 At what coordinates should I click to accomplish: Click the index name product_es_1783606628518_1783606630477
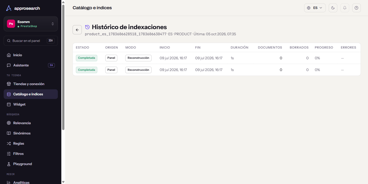(x=126, y=34)
